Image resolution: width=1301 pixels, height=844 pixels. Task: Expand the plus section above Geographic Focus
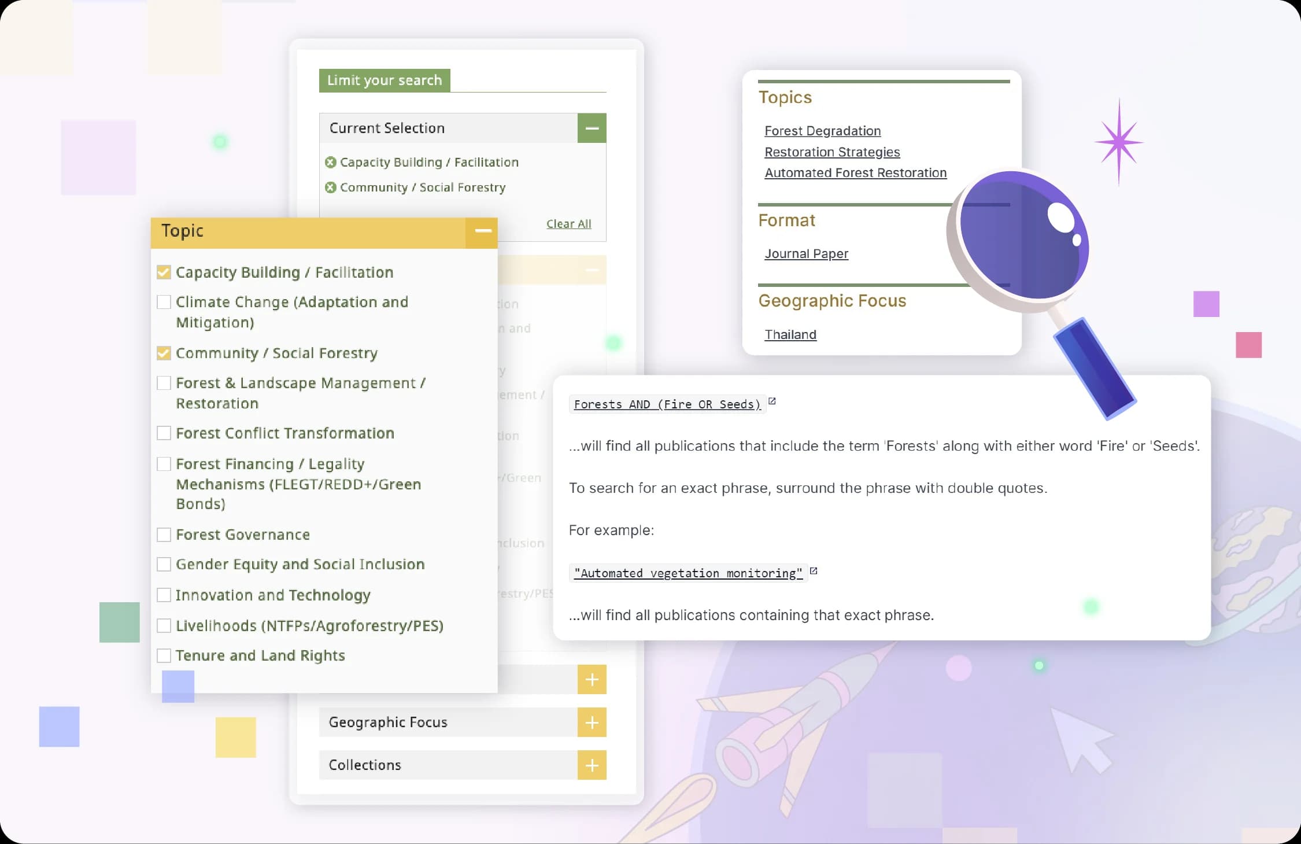592,680
